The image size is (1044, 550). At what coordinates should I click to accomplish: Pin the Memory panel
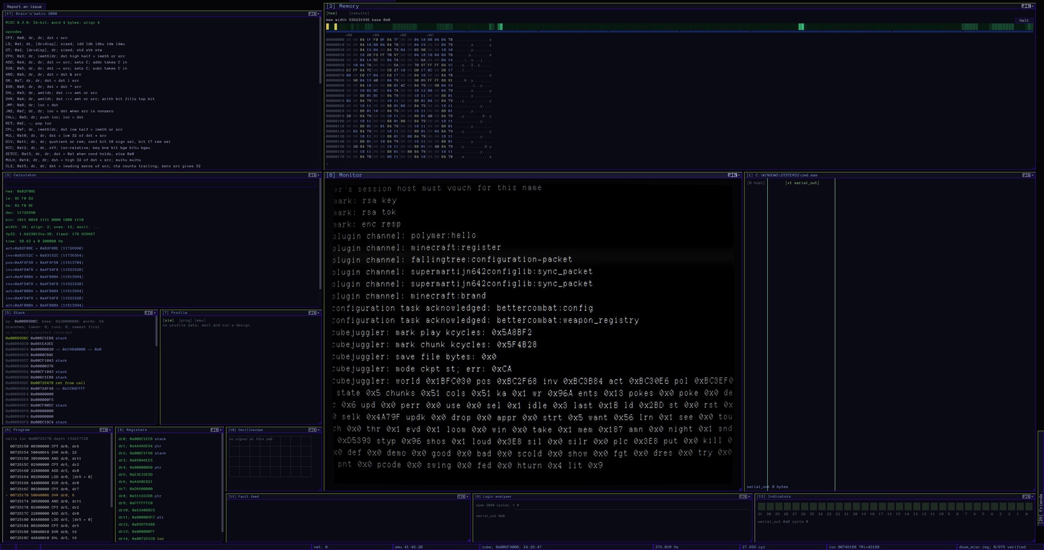(x=1026, y=6)
